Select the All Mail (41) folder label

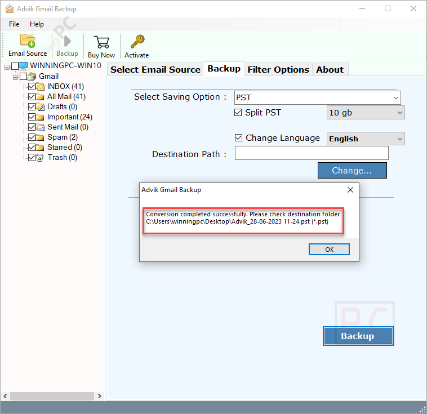[66, 97]
